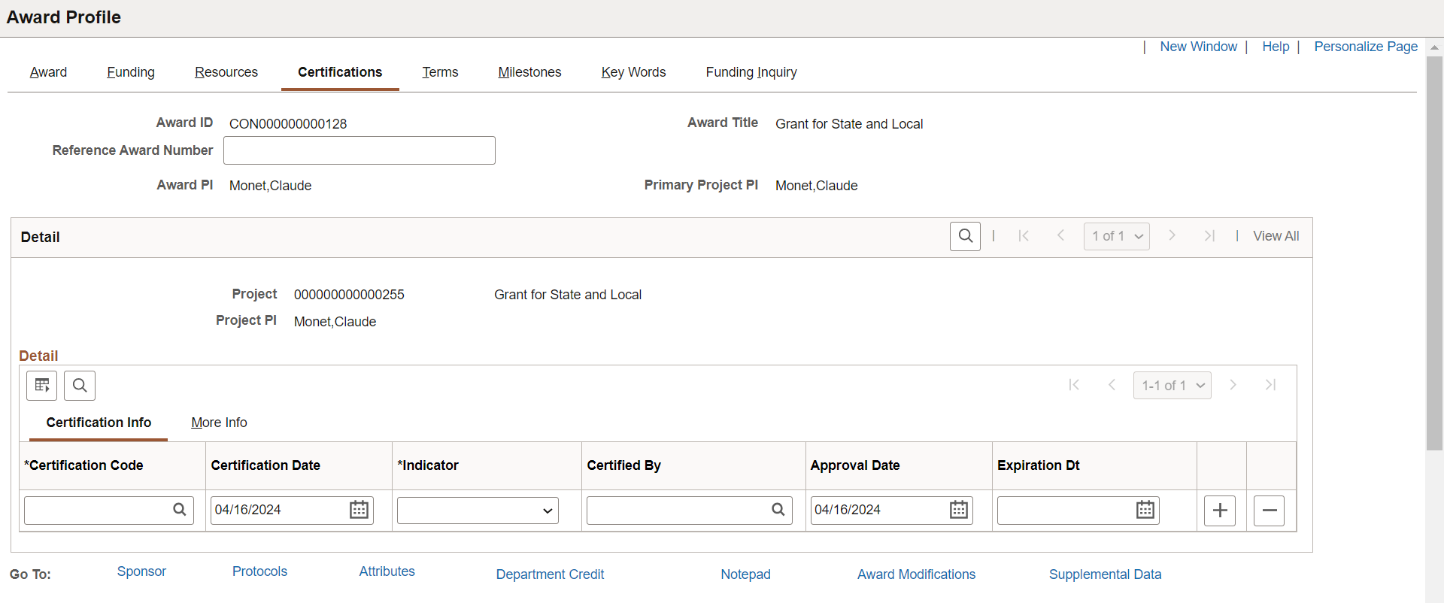Open the 1-1 of 1 rows dropdown
The width and height of the screenshot is (1444, 603).
pyautogui.click(x=1172, y=386)
